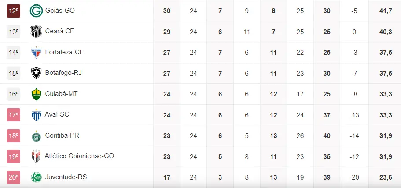This screenshot has height=188, width=401.
Task: Open the Goiás-GO team link
Action: [x=60, y=11]
